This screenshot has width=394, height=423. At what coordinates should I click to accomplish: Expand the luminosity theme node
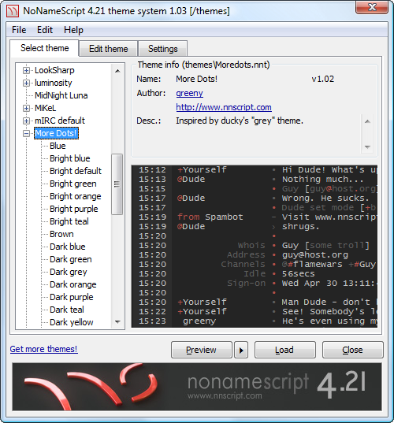tap(26, 83)
